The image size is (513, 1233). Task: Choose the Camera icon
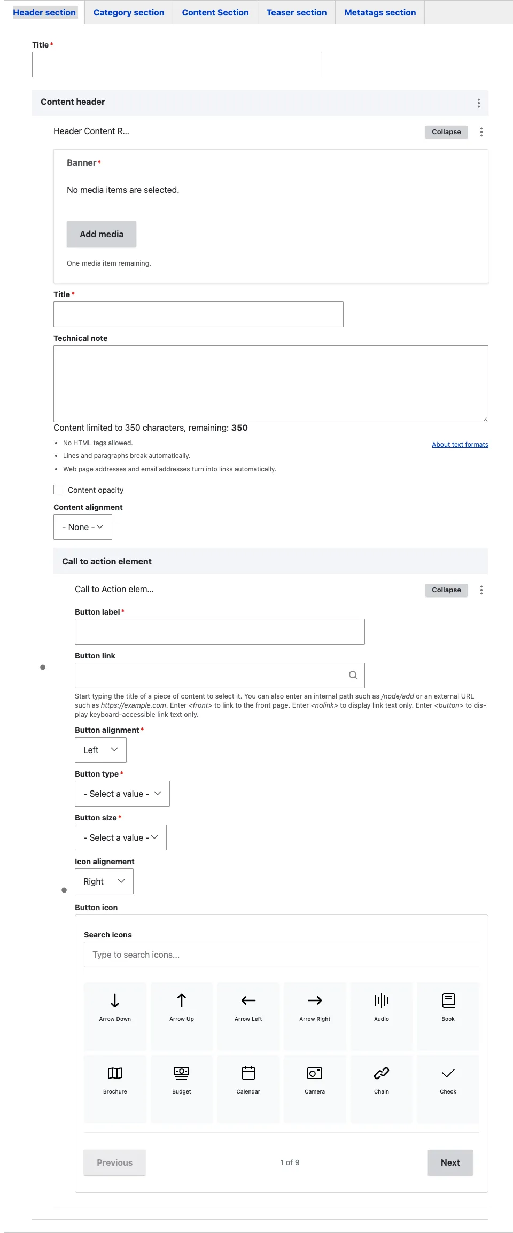point(315,1089)
